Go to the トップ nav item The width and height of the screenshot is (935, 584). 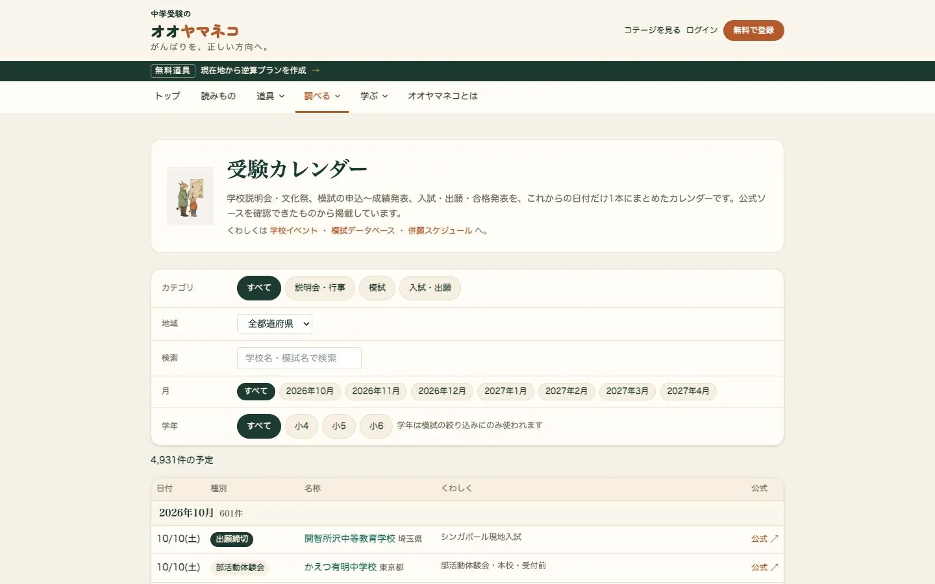click(168, 96)
